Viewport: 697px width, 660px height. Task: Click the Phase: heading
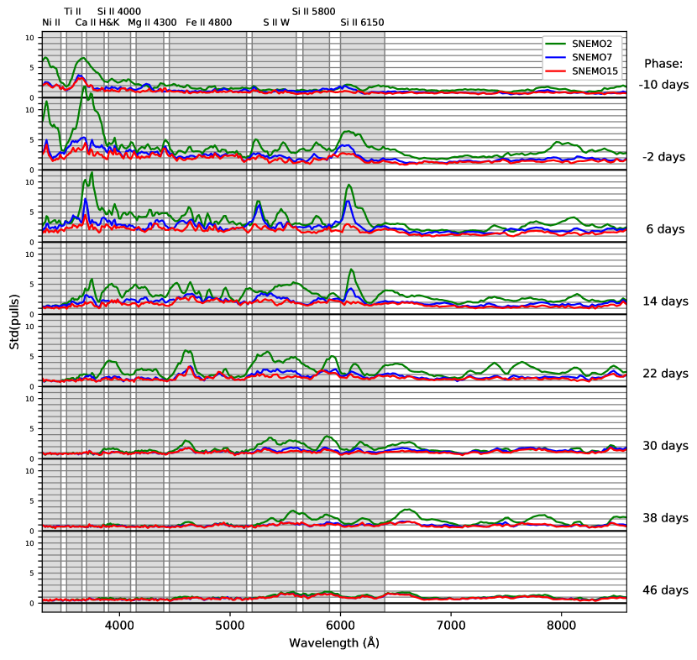663,64
